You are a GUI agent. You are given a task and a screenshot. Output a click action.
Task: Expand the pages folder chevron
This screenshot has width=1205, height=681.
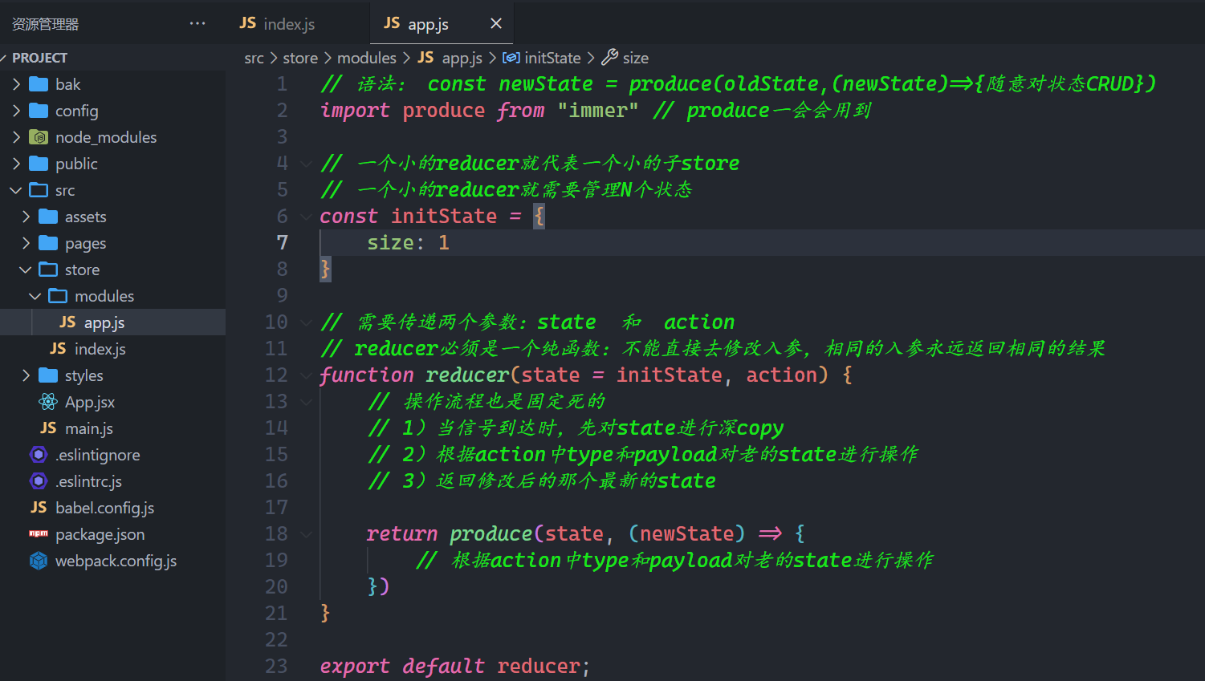click(x=26, y=243)
